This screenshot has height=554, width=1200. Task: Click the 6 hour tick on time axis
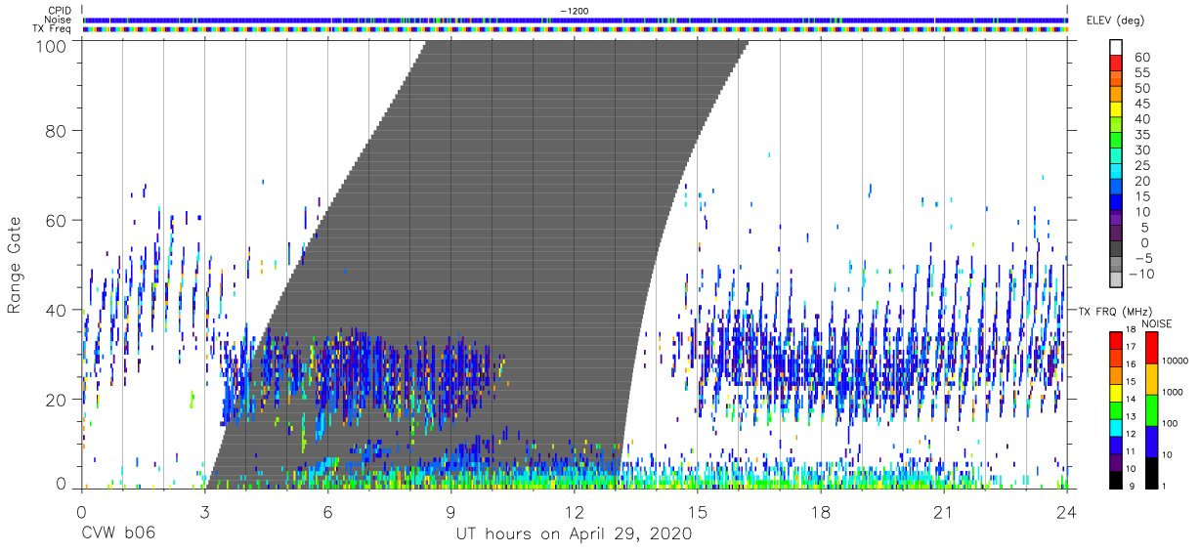click(327, 512)
